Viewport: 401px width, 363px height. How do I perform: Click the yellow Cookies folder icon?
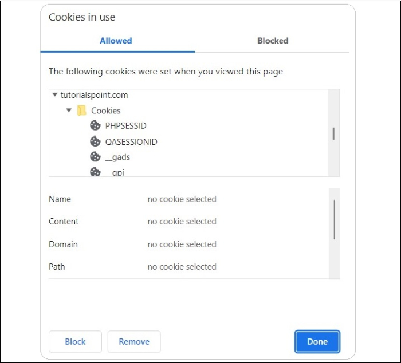click(x=82, y=111)
